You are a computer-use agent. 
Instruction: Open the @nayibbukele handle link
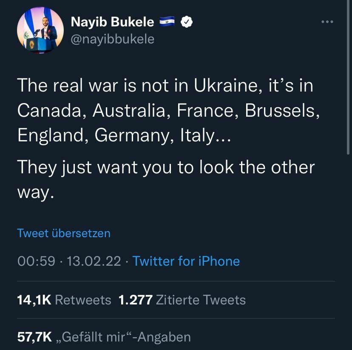[111, 39]
